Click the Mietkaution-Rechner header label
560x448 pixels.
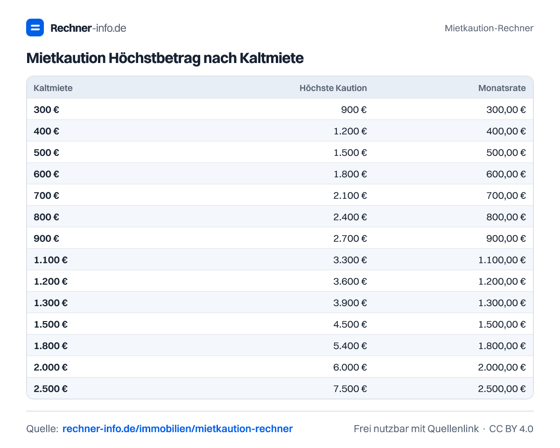[x=489, y=28]
